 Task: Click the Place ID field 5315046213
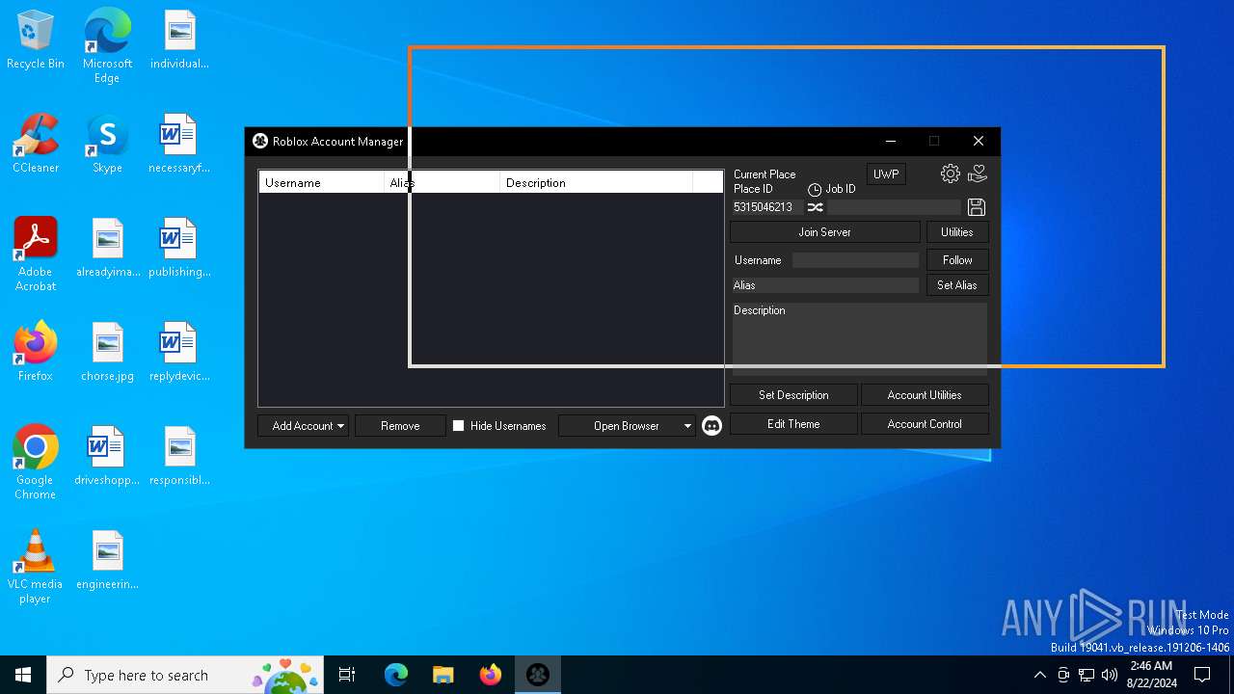(767, 207)
